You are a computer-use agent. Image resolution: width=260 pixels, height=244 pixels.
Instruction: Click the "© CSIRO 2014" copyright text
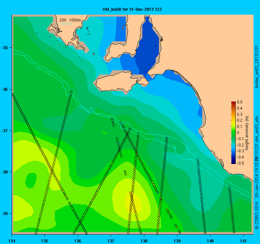[x=256, y=215]
